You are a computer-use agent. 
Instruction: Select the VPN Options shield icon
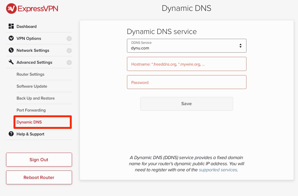pos(11,38)
